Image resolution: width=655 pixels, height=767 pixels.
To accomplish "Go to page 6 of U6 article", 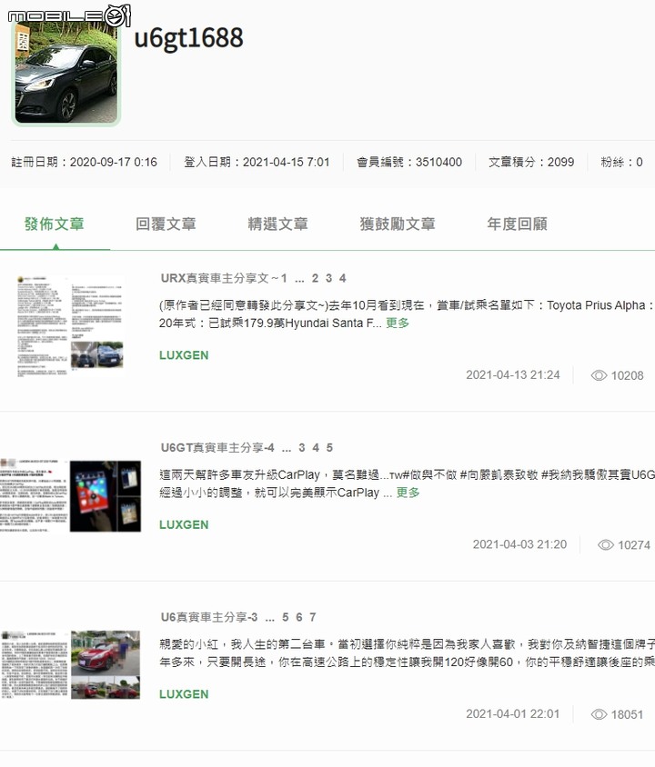I will pos(299,617).
